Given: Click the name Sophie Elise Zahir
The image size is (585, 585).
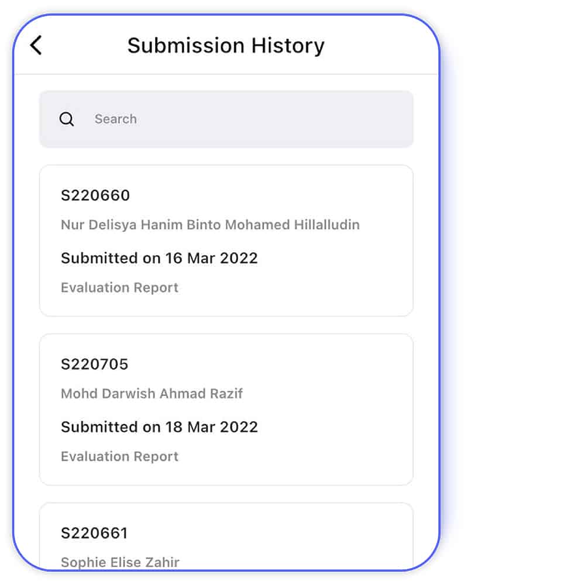Looking at the screenshot, I should (120, 562).
